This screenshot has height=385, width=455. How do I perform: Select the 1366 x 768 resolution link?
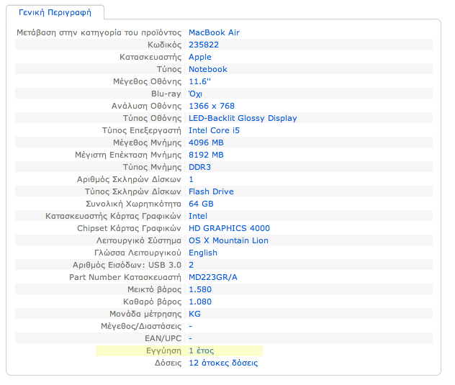(x=212, y=106)
